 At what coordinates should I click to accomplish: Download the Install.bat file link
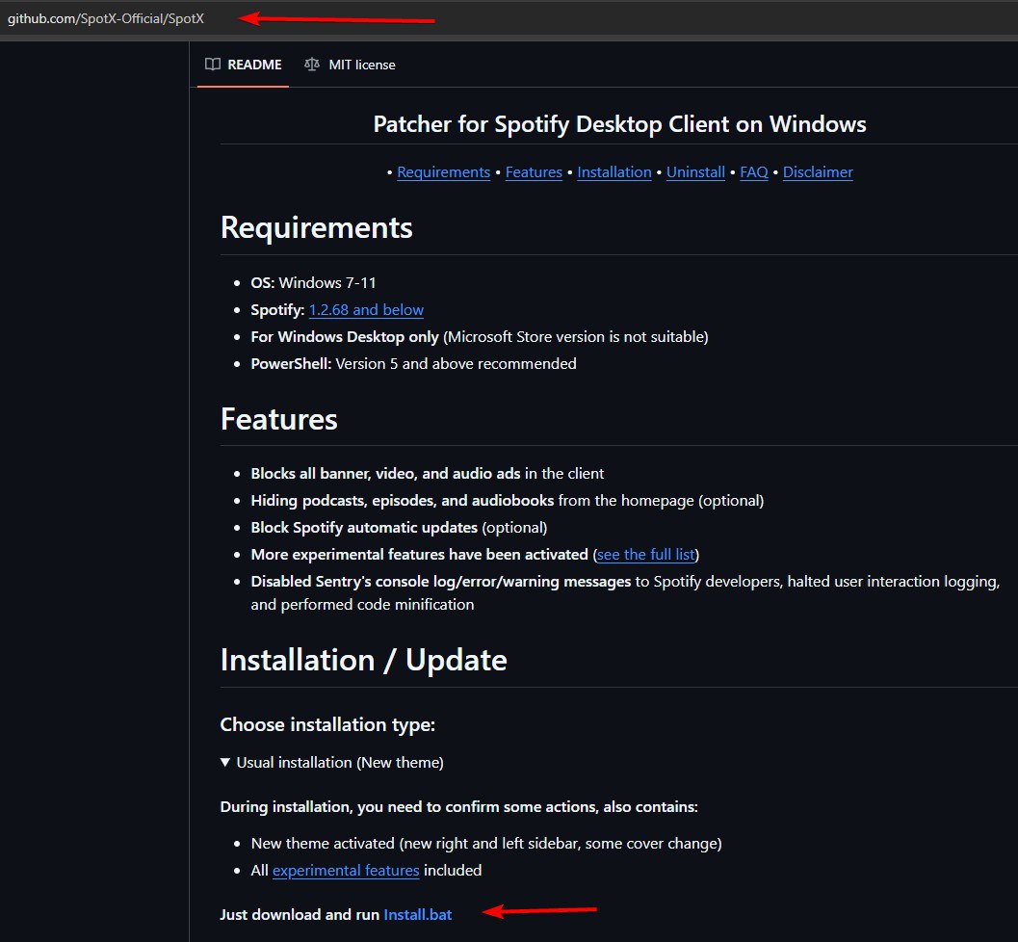417,915
